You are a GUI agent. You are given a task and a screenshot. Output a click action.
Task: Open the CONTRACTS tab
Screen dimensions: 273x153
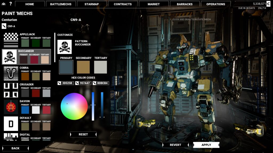[123, 4]
